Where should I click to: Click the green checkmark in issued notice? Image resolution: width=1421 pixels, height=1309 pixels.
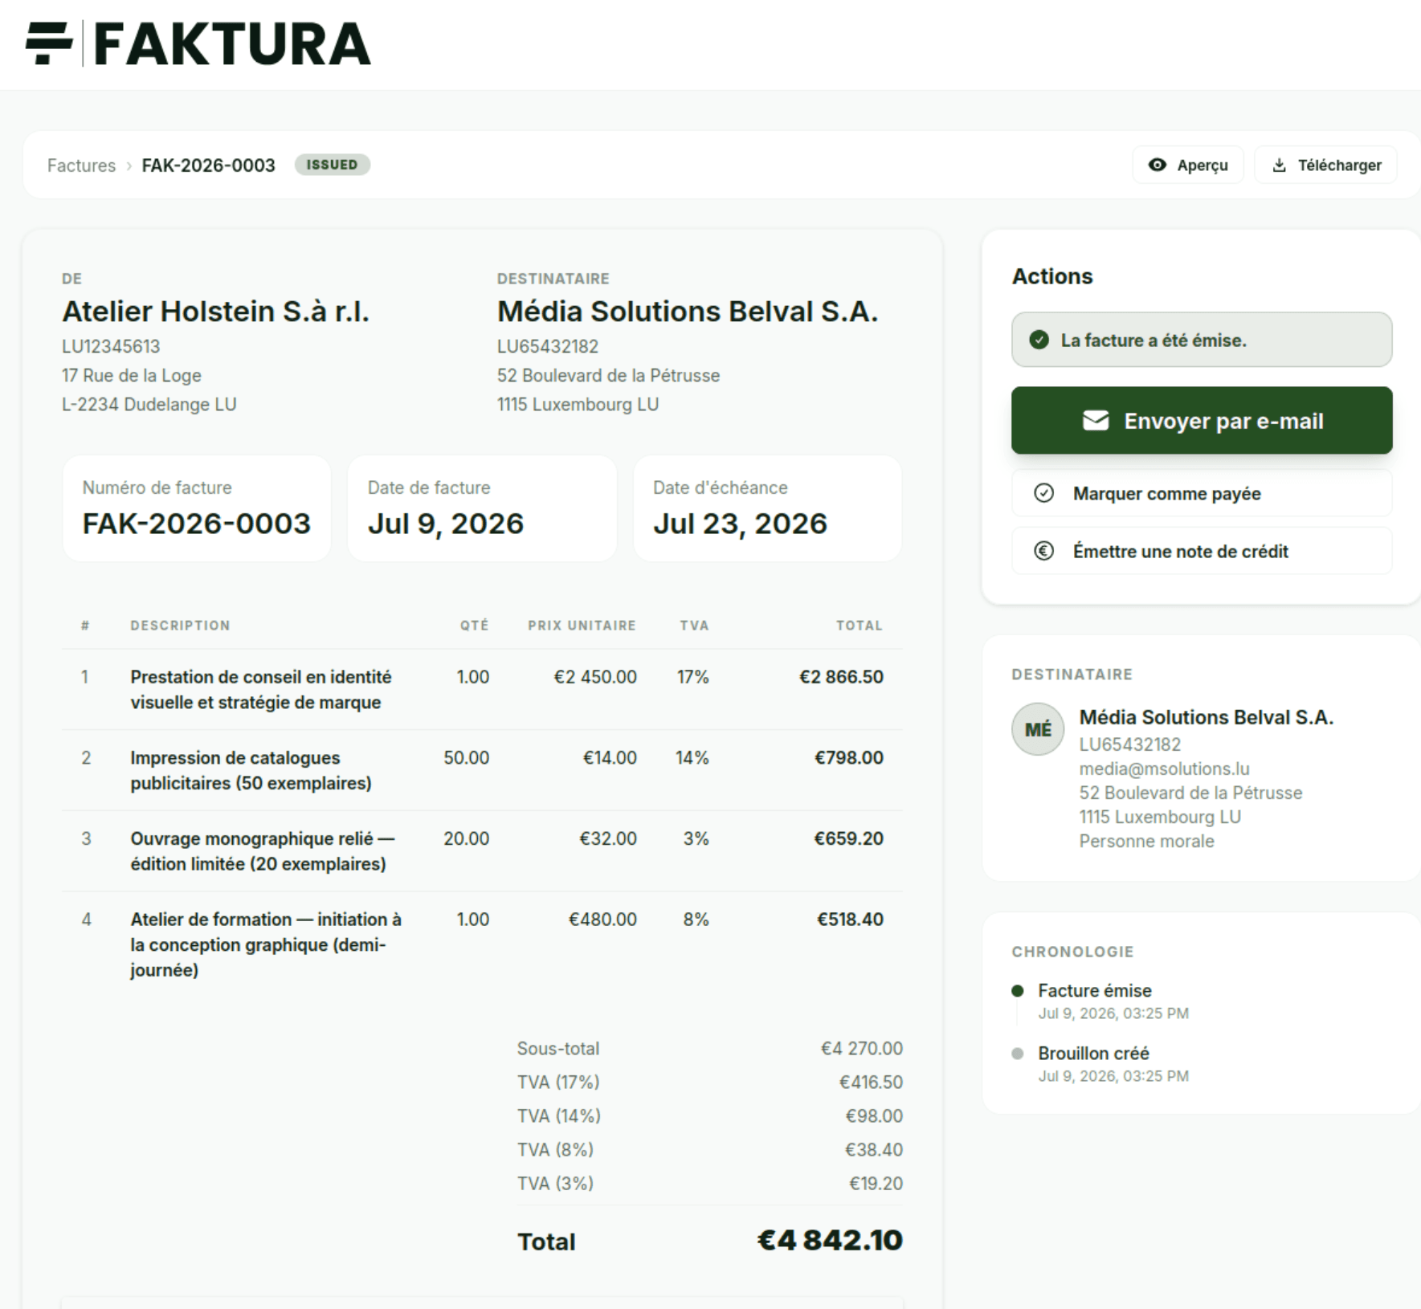pos(1039,340)
